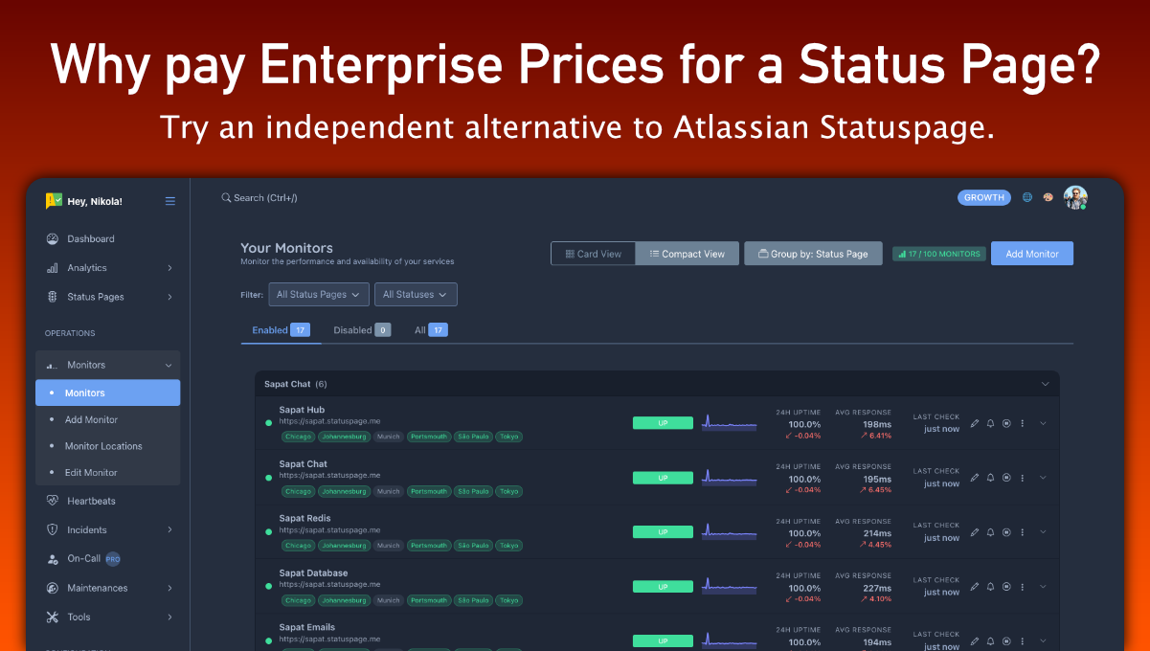The width and height of the screenshot is (1150, 651).
Task: Click the hamburger menu icon beside Hey, Nikola!
Action: tap(170, 201)
